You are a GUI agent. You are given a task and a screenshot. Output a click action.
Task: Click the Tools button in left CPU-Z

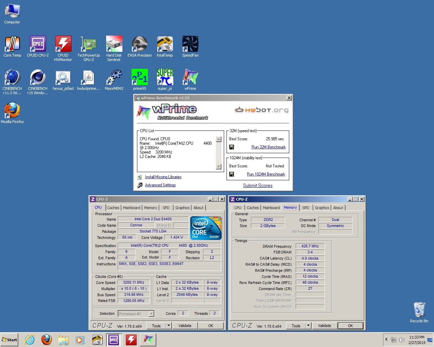coord(156,326)
